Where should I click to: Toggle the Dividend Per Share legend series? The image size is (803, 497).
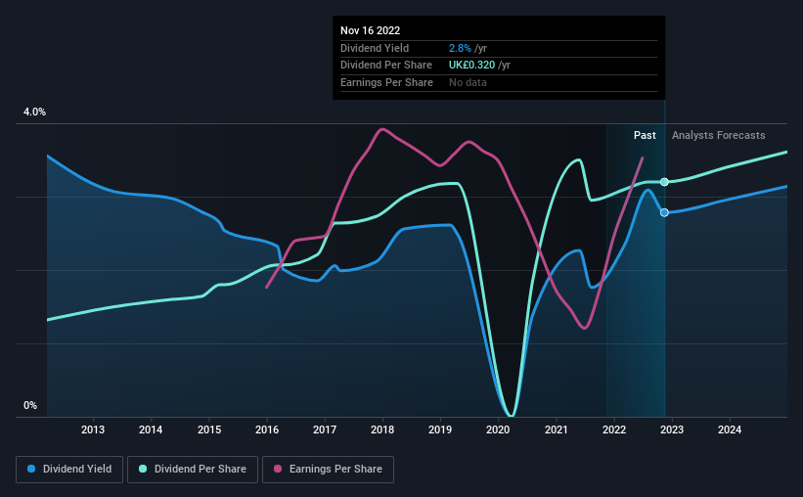tap(193, 470)
